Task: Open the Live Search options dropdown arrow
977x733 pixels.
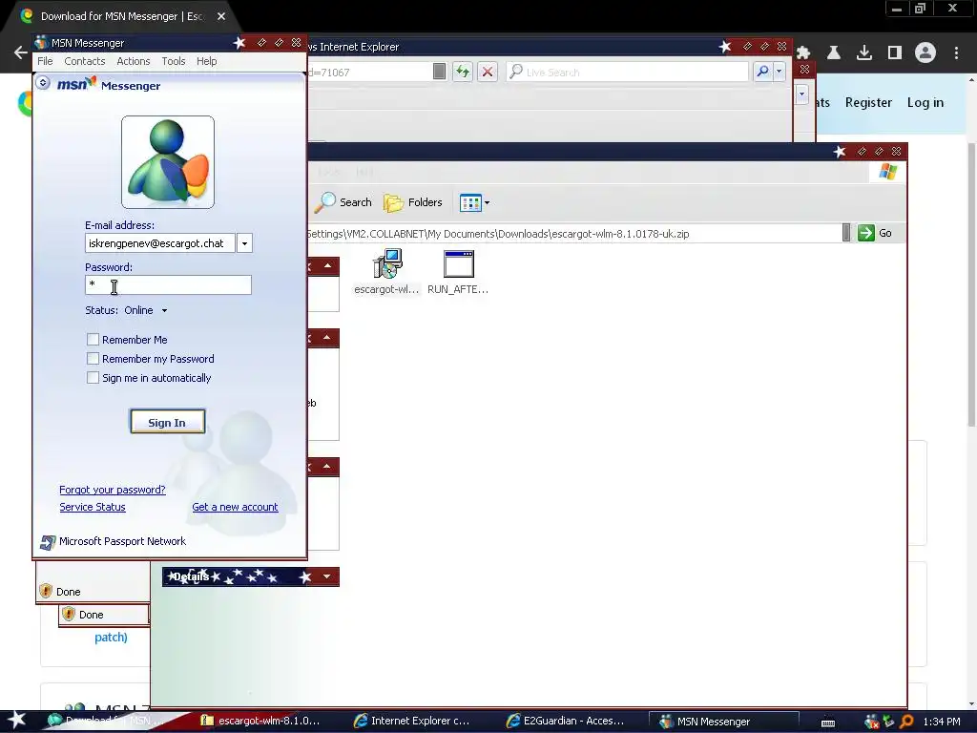Action: (779, 72)
